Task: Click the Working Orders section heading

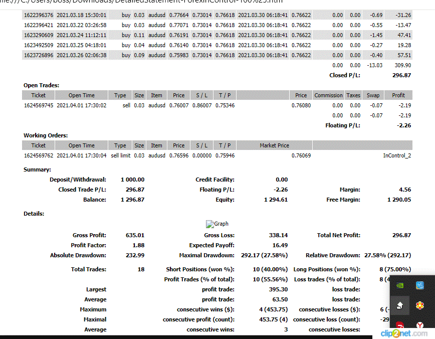Action: tap(46, 135)
